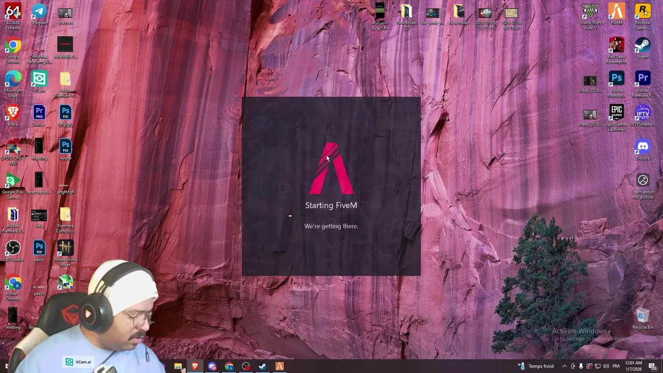The image size is (663, 373).
Task: Open FiveM desktop shortcut
Action: point(616,15)
